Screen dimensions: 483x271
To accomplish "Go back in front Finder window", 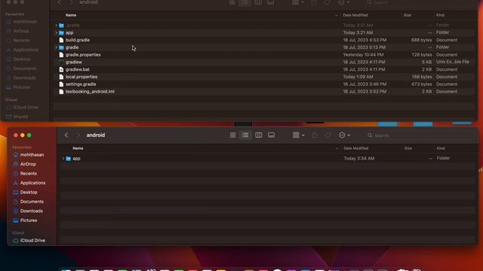I will coord(66,135).
